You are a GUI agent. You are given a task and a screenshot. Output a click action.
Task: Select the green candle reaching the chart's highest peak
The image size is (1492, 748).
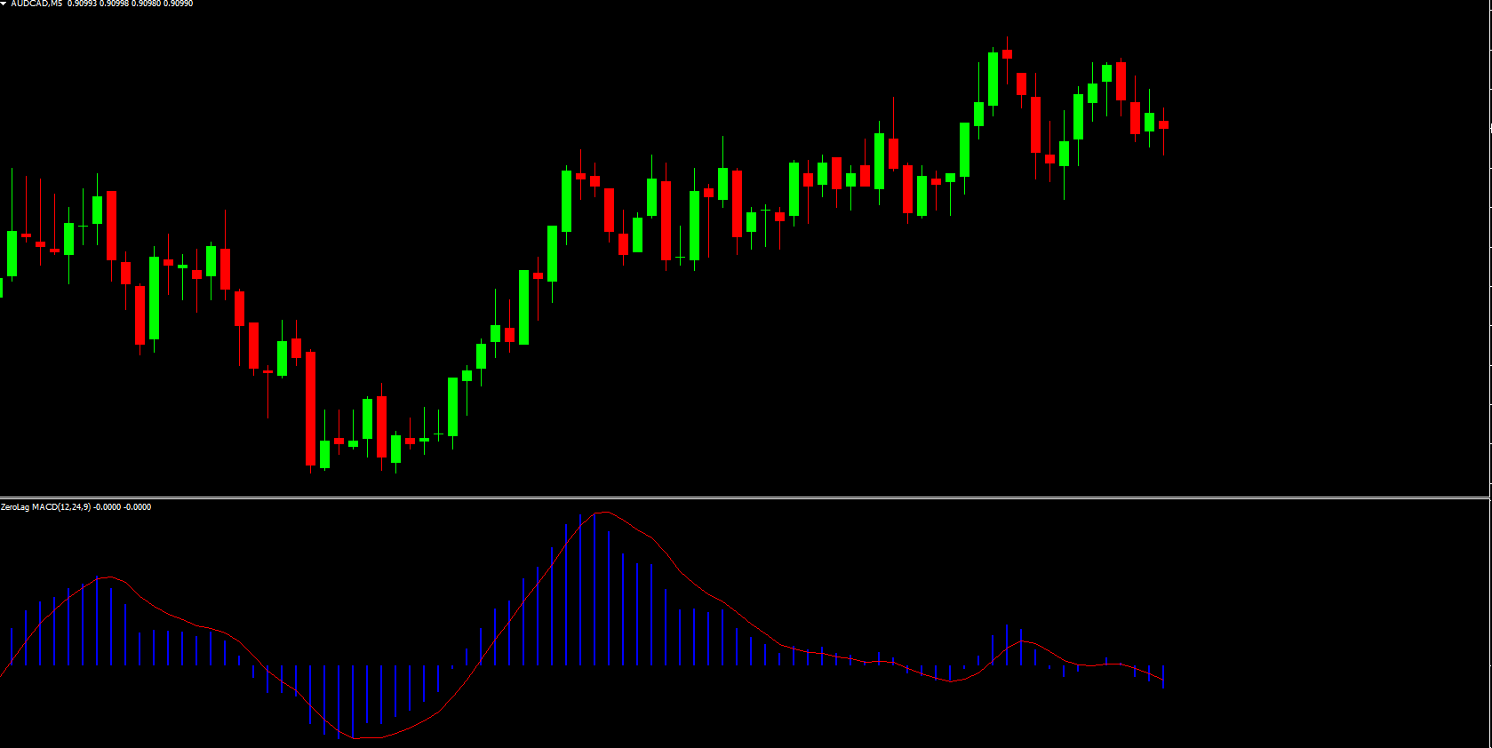[993, 79]
